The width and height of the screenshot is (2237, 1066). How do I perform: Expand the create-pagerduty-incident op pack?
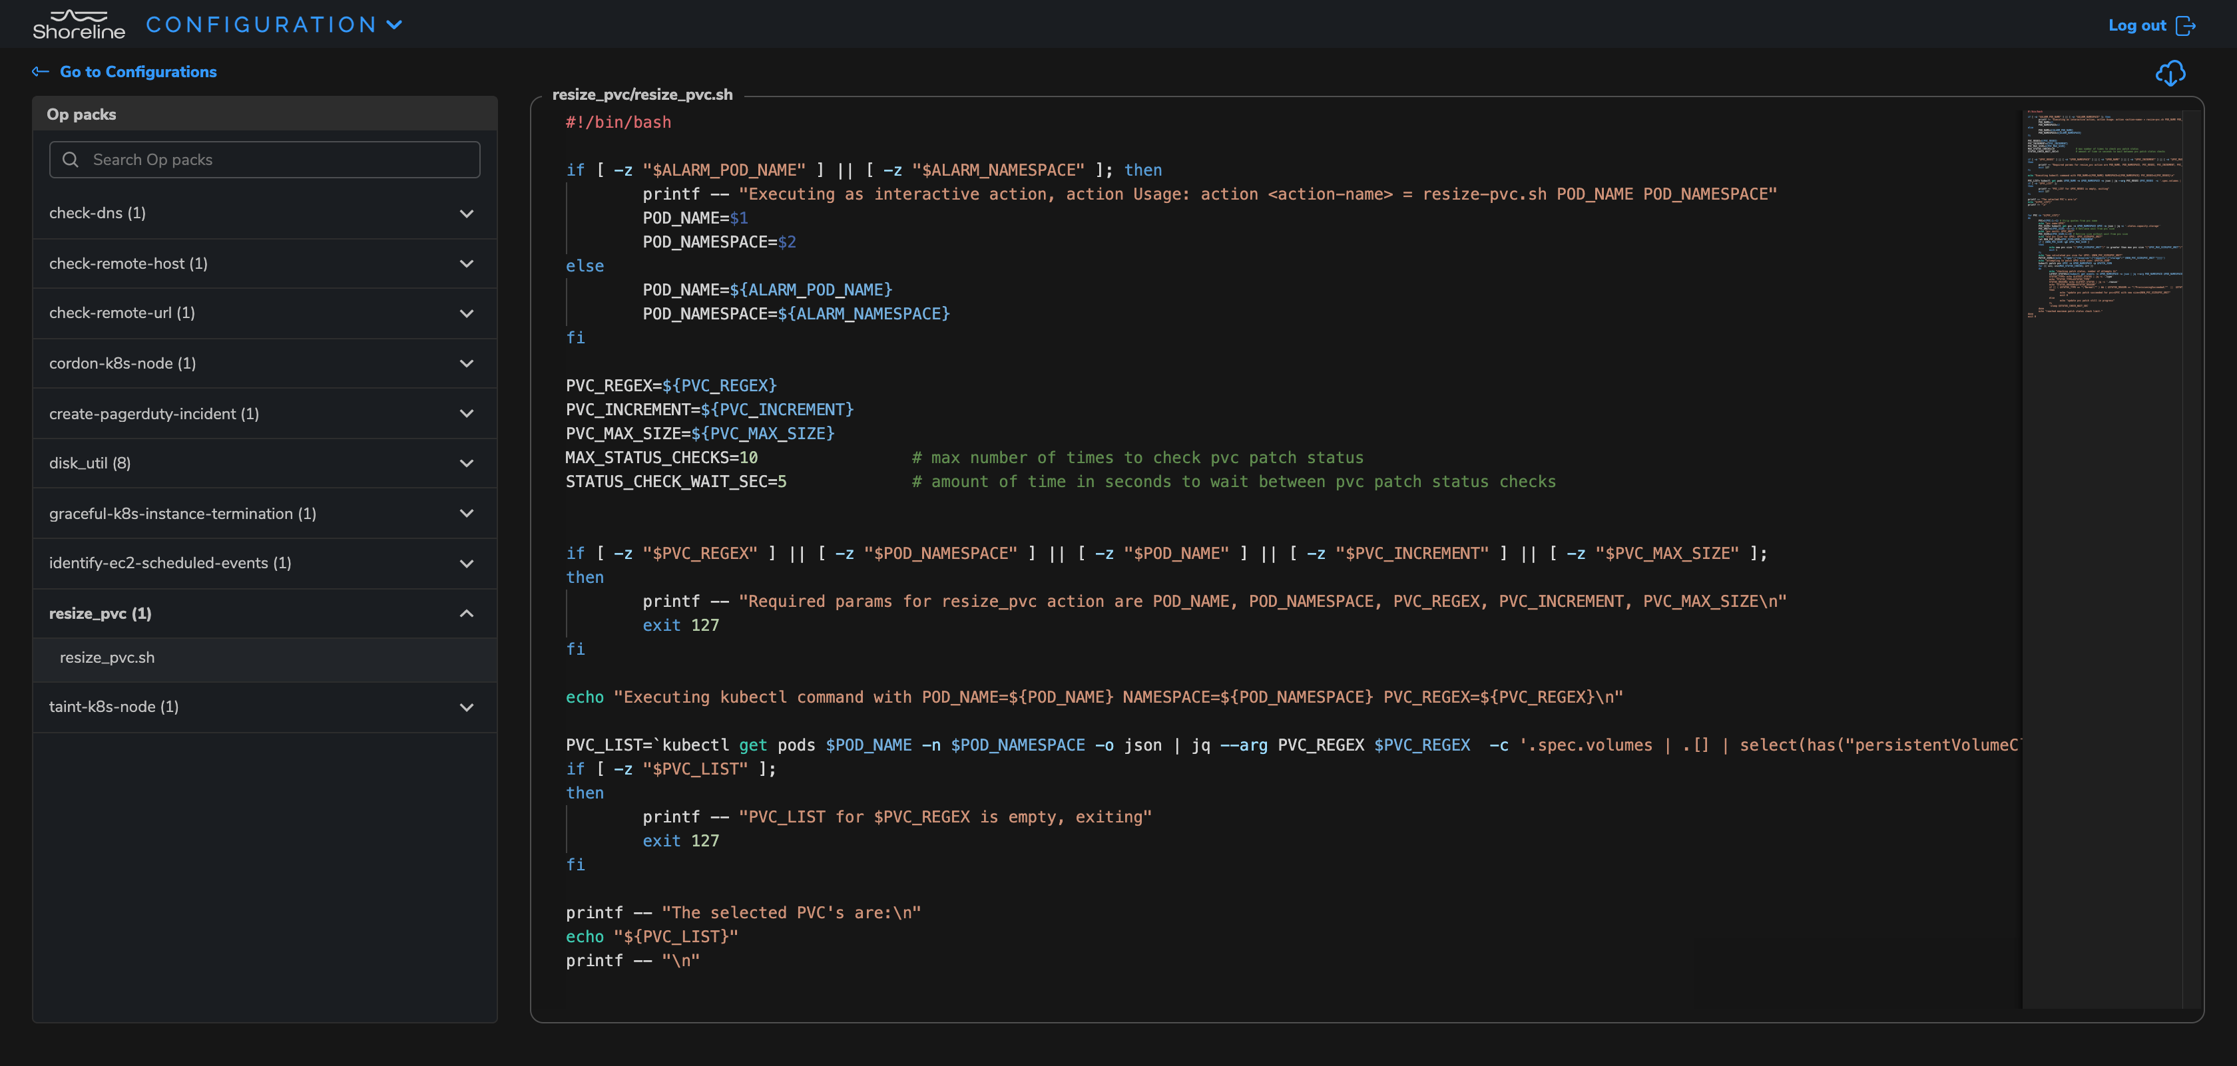466,413
